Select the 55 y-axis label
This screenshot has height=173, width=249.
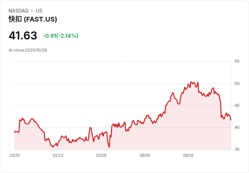[x=237, y=61]
